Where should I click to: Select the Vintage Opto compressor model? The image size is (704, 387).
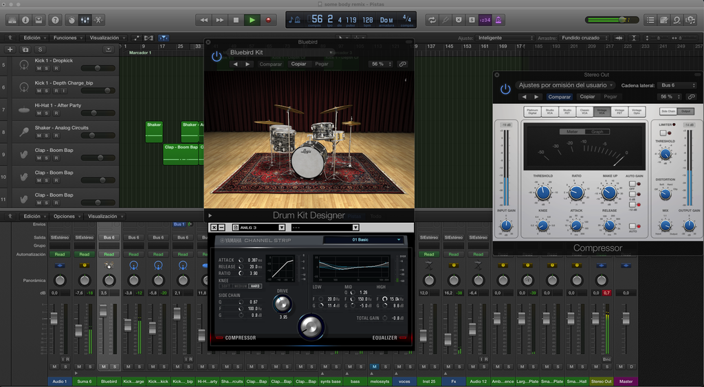pos(636,111)
